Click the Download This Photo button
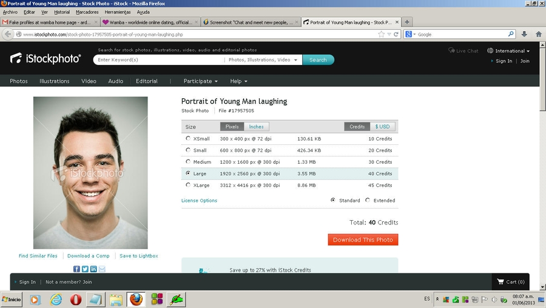 [x=363, y=239]
